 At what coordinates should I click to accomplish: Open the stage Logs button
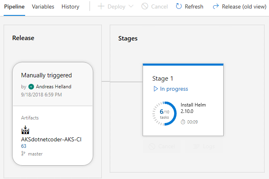pos(204,146)
